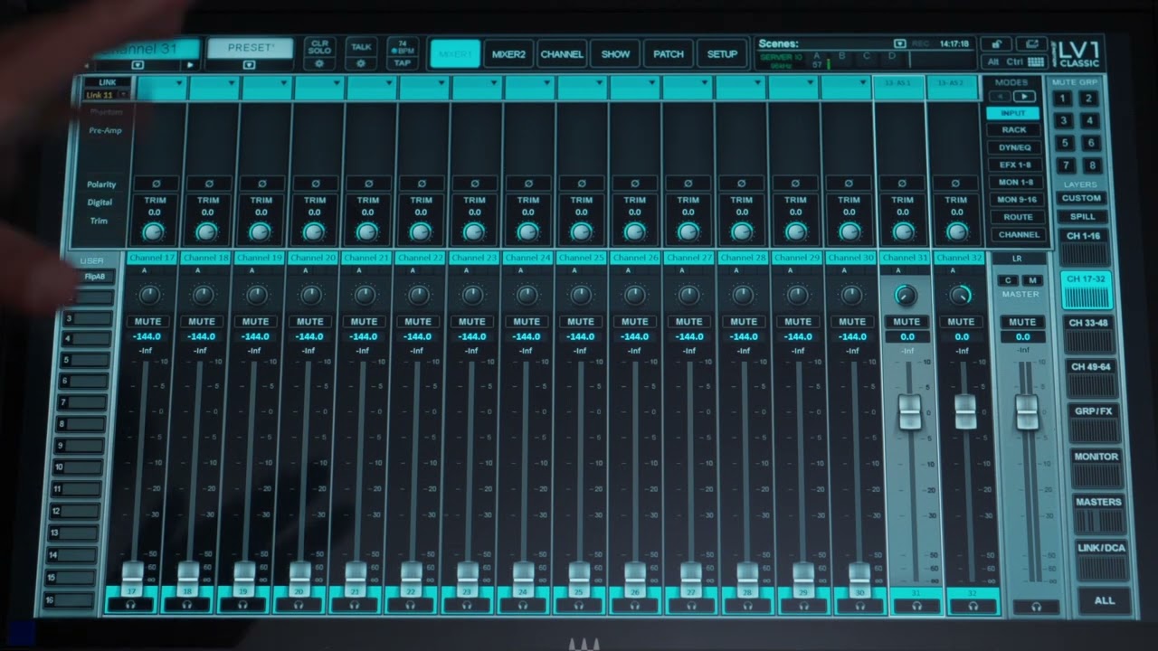Mute Channel 21
Viewport: 1158px width, 651px height.
(365, 321)
